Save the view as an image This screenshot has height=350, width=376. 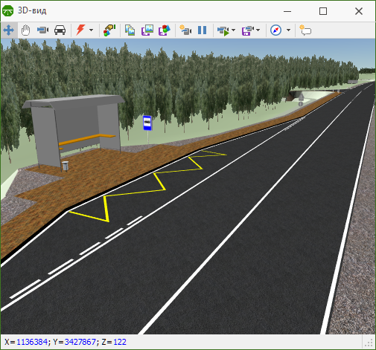tap(147, 30)
